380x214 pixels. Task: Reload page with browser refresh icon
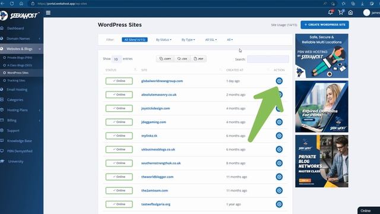tap(12, 4)
